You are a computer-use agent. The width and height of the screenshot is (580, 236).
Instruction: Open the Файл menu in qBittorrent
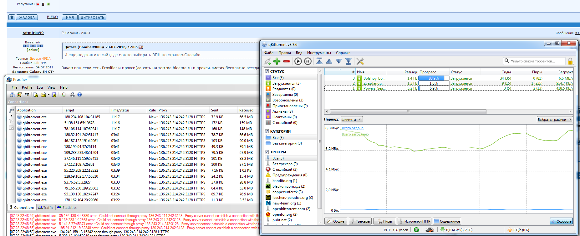269,53
